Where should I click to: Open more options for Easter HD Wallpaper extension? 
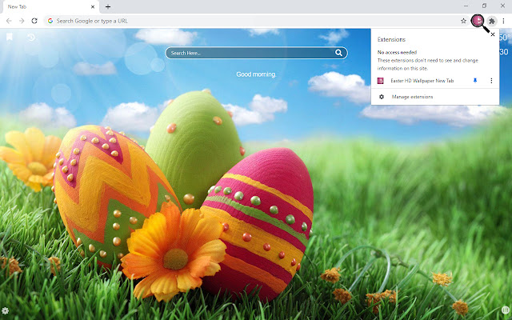[x=491, y=81]
